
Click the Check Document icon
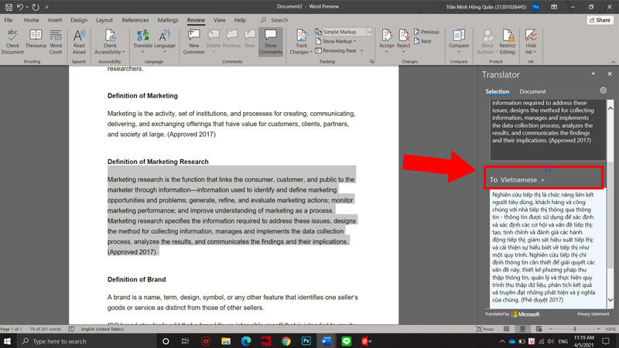[x=12, y=39]
